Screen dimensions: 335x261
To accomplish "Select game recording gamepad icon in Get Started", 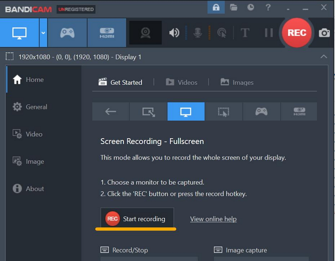I will tap(261, 111).
